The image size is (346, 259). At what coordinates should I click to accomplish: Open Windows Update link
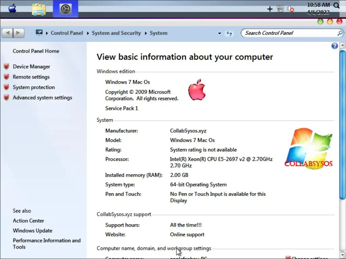point(33,231)
